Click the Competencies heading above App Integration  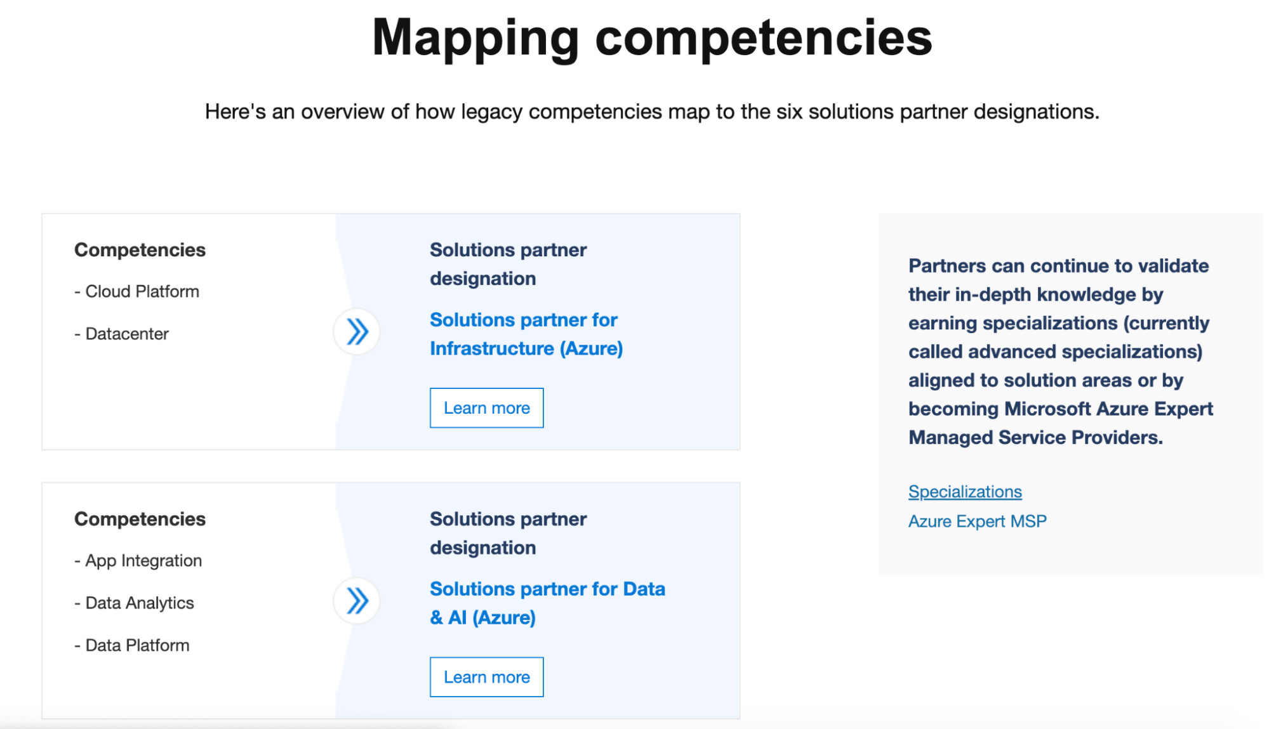click(x=140, y=519)
